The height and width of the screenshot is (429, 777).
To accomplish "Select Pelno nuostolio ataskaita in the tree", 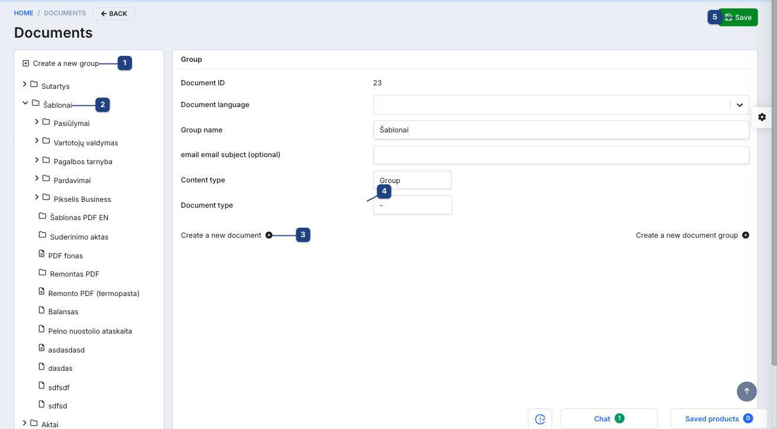I will [x=90, y=331].
